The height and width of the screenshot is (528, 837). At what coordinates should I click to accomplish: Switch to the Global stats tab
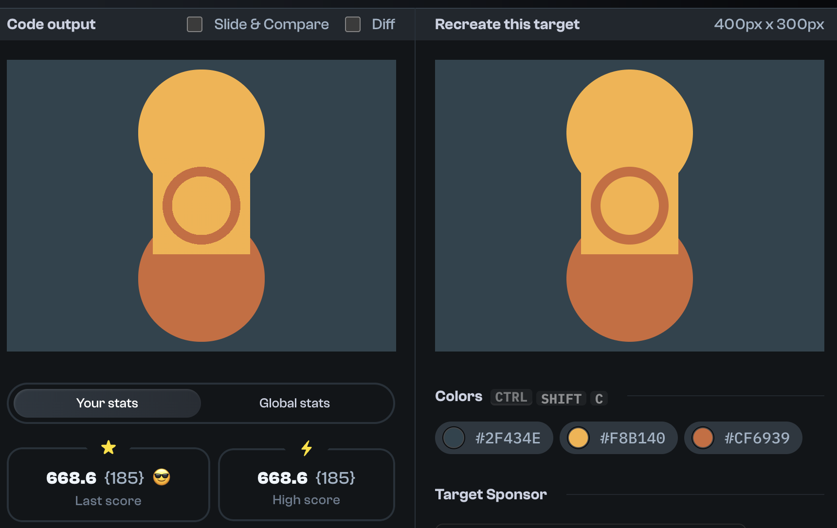[294, 403]
